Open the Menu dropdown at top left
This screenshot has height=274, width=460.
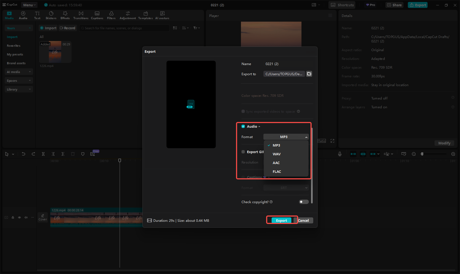[29, 5]
